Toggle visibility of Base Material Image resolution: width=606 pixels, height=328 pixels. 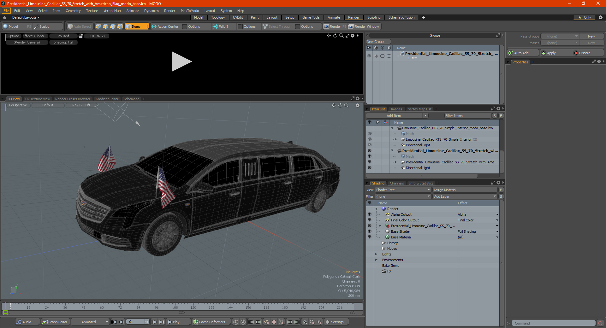click(369, 237)
